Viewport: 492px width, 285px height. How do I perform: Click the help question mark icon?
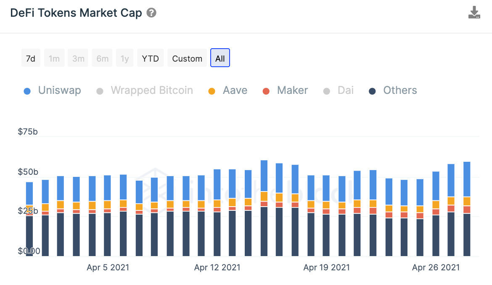[x=151, y=13]
